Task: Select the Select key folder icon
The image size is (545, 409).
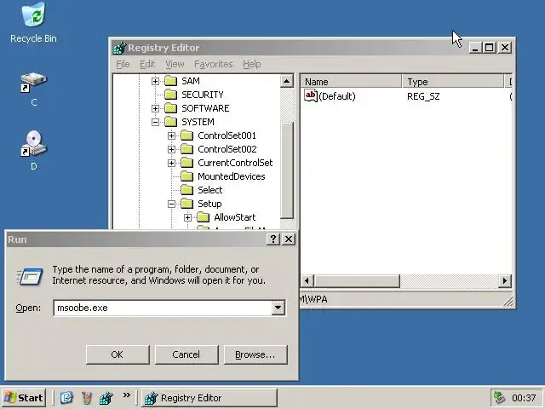Action: (187, 190)
